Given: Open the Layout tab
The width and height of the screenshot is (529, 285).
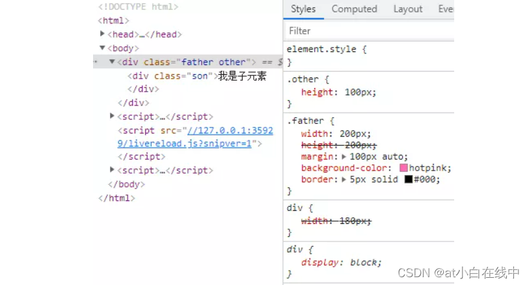Looking at the screenshot, I should coord(408,9).
